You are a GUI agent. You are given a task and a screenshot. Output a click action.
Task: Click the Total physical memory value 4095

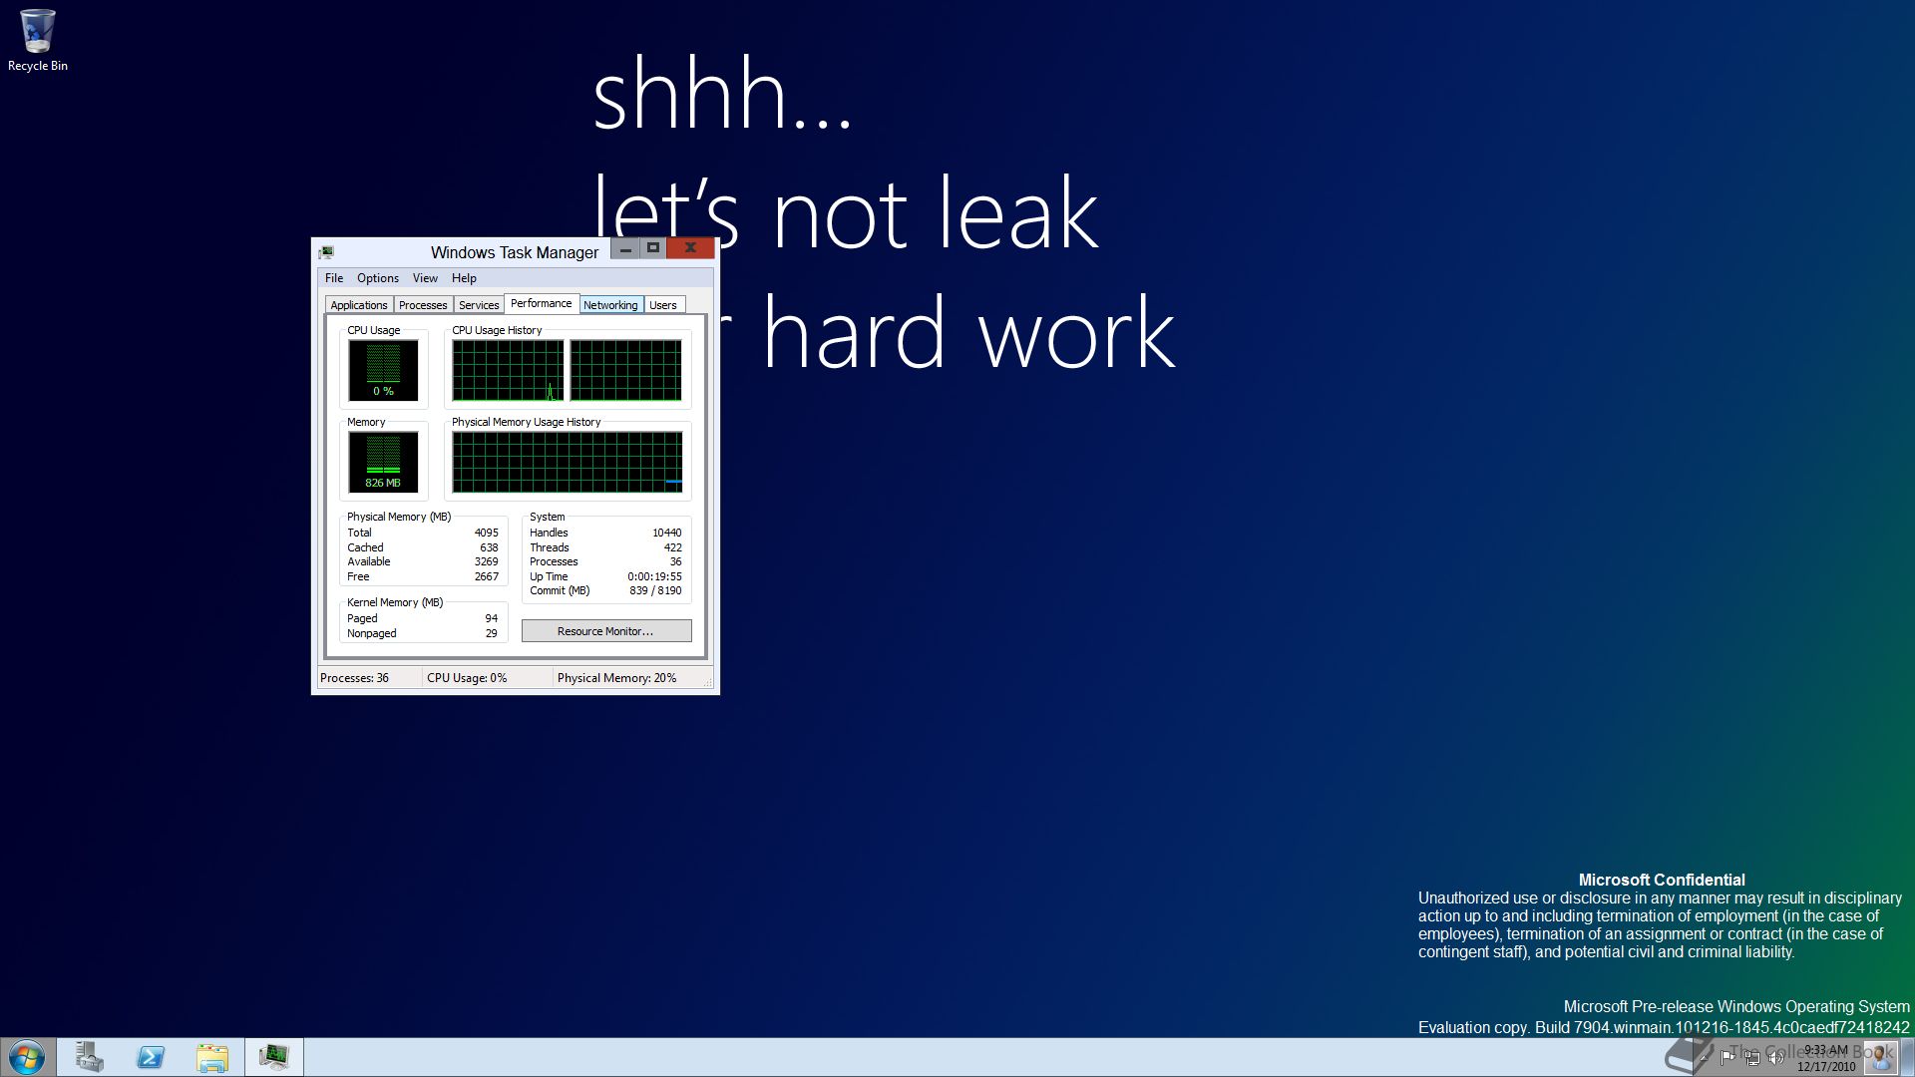point(486,533)
